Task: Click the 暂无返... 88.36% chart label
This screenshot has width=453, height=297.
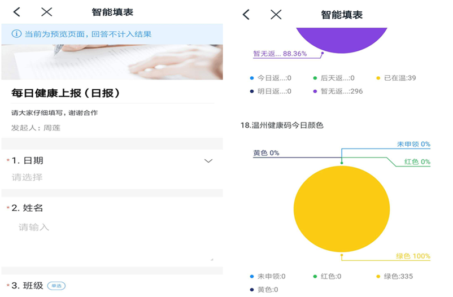Action: coord(280,54)
